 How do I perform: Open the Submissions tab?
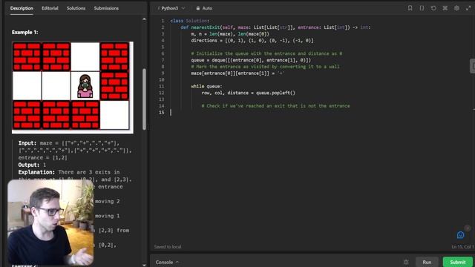coord(106,8)
